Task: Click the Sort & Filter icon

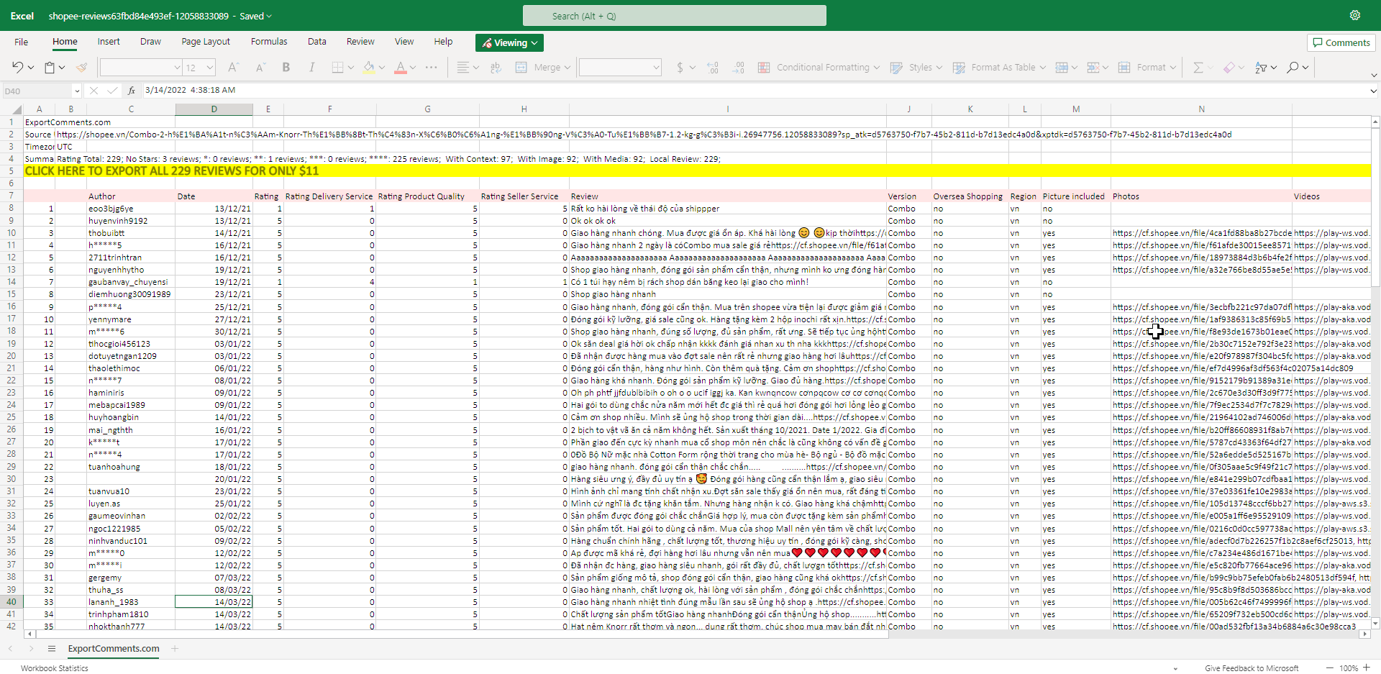Action: pos(1261,67)
